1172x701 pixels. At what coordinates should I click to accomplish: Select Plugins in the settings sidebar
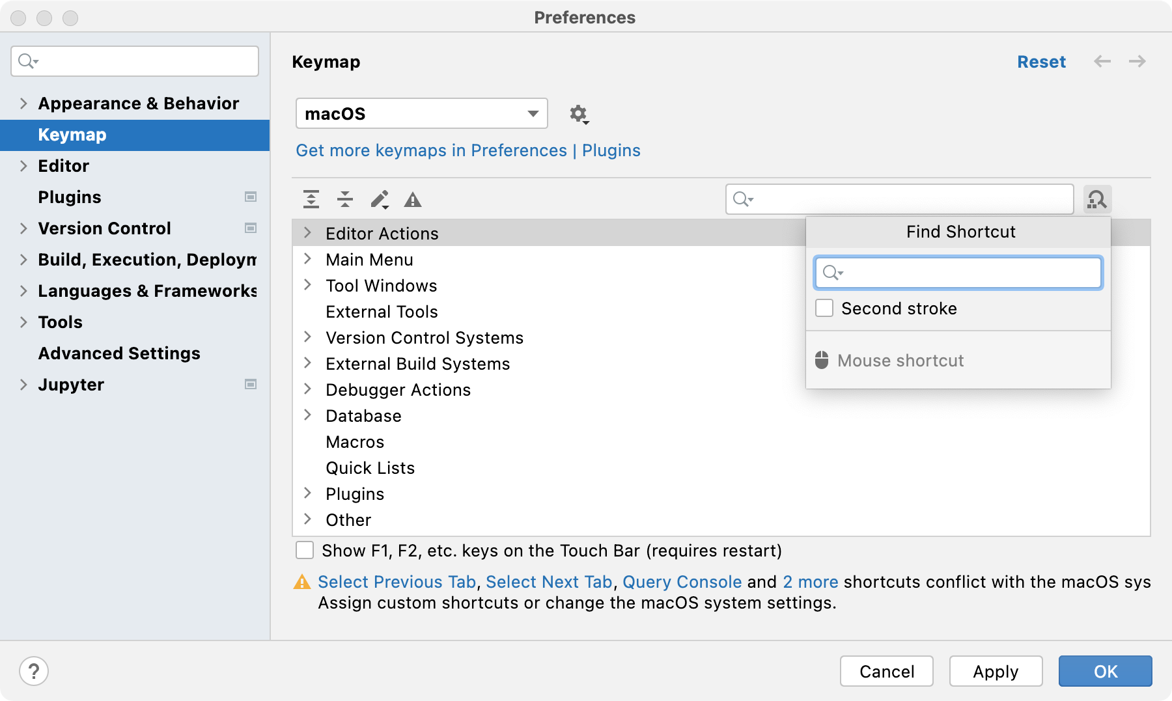pos(70,197)
